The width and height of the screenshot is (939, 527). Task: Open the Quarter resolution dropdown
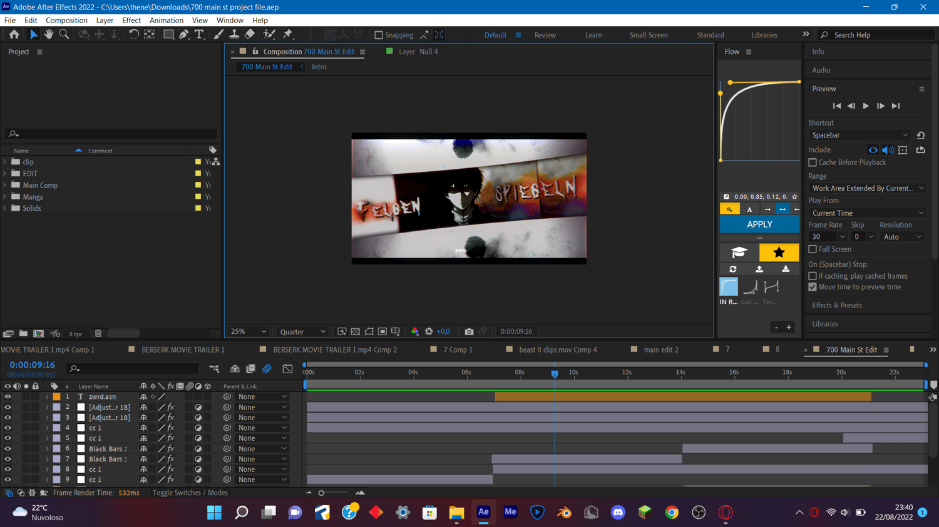click(x=303, y=332)
